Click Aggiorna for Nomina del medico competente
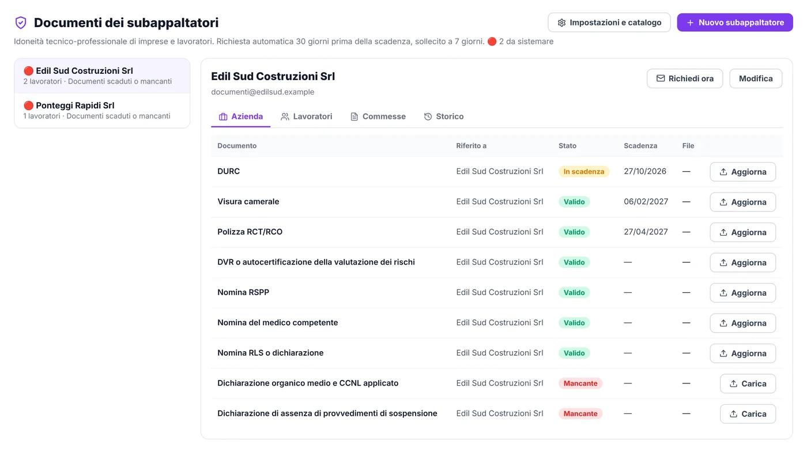807x452 pixels. (x=742, y=323)
